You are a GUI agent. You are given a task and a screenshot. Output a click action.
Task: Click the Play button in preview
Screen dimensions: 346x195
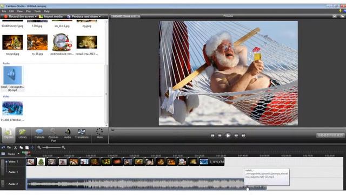(228, 135)
